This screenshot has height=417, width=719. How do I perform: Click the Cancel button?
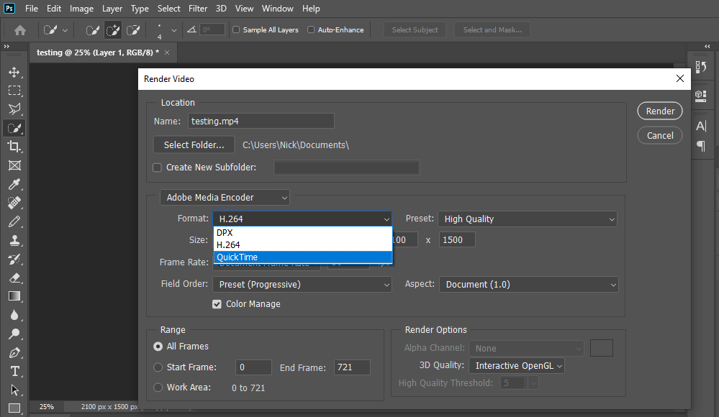click(x=660, y=135)
